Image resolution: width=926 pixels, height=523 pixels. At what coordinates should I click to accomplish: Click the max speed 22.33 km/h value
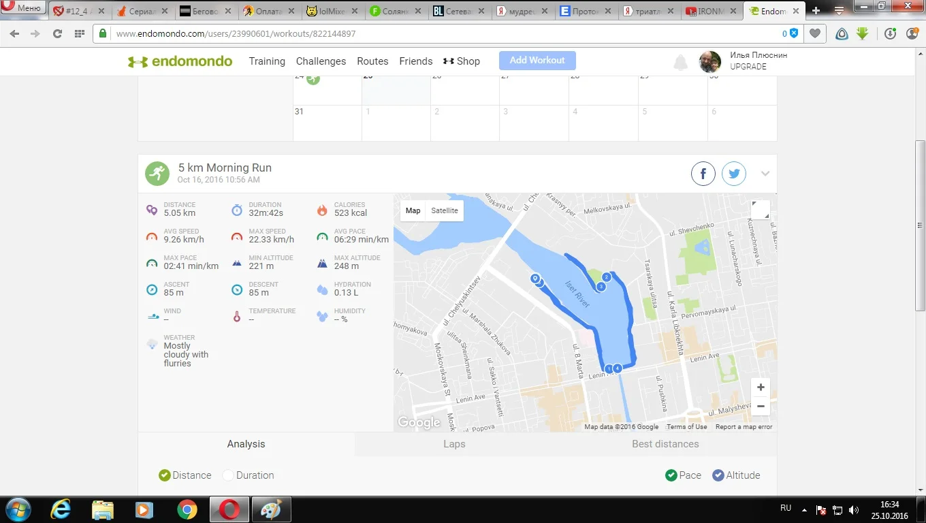pos(271,240)
